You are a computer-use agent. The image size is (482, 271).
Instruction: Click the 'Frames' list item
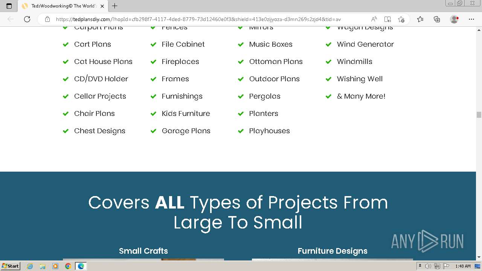[x=175, y=79]
